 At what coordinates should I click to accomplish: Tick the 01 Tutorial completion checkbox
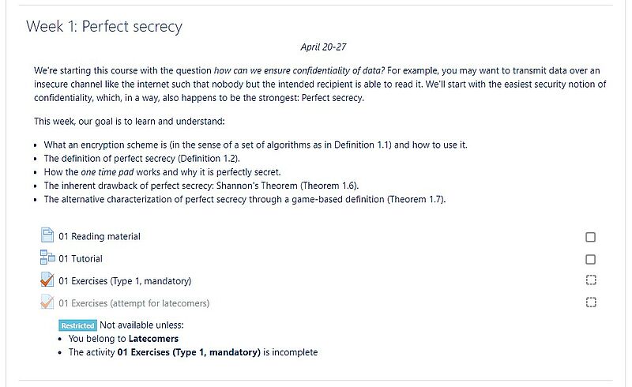coord(591,259)
